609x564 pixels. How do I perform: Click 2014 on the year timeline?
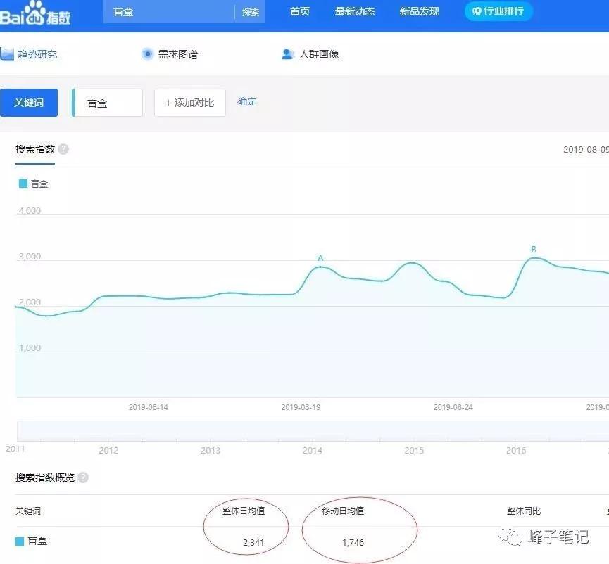313,450
